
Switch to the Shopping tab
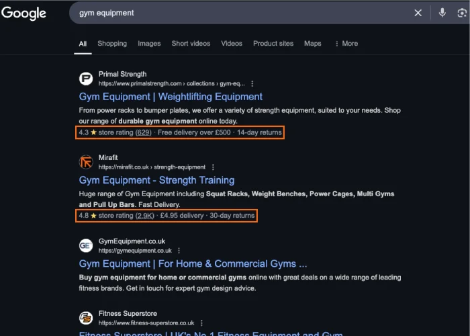tap(112, 44)
